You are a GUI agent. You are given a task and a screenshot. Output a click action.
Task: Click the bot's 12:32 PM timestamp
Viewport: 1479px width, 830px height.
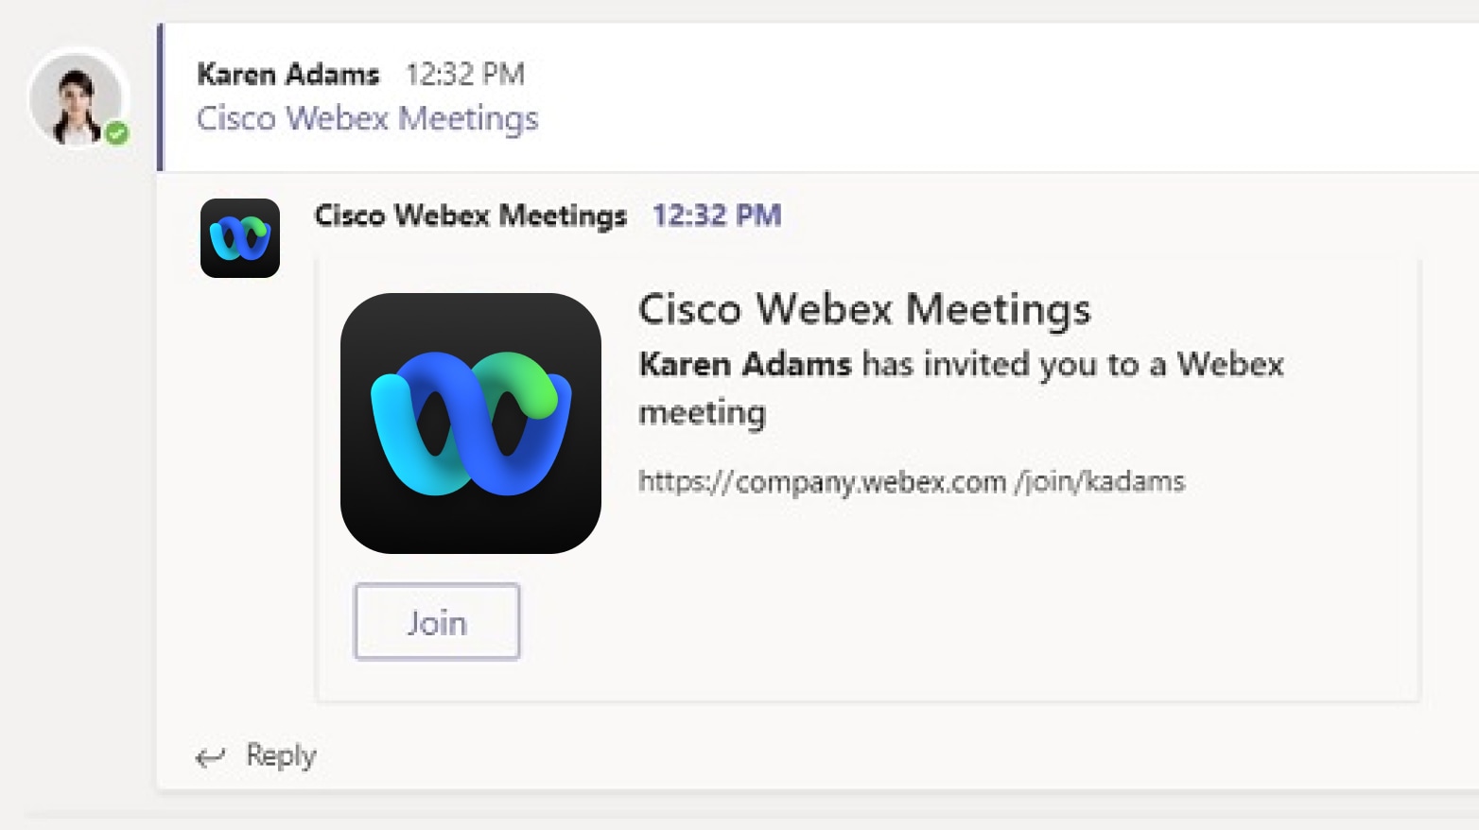point(715,216)
